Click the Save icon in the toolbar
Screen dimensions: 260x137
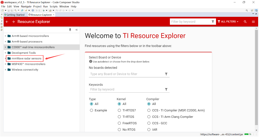pyautogui.click(x=9, y=10)
